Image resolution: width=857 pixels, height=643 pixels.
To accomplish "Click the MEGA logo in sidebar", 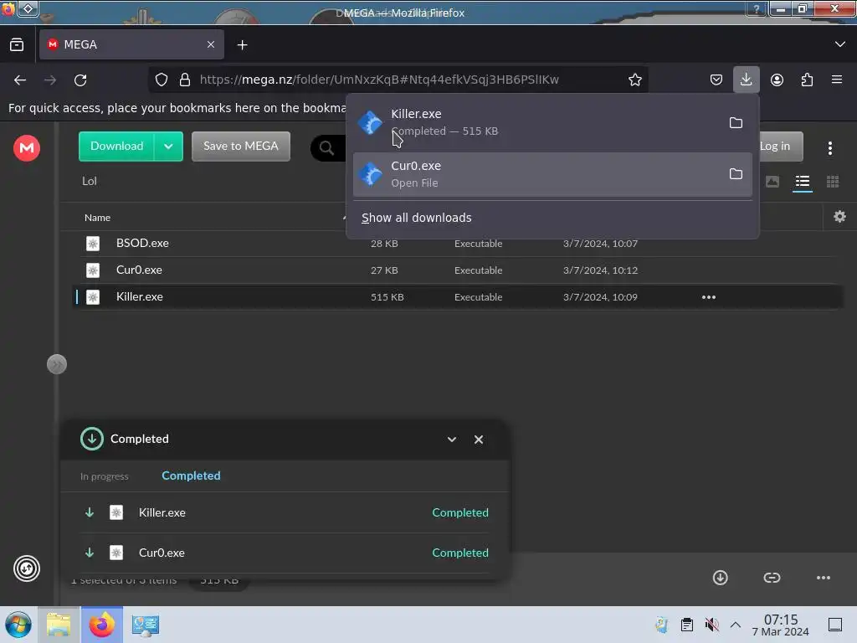I will pyautogui.click(x=26, y=147).
